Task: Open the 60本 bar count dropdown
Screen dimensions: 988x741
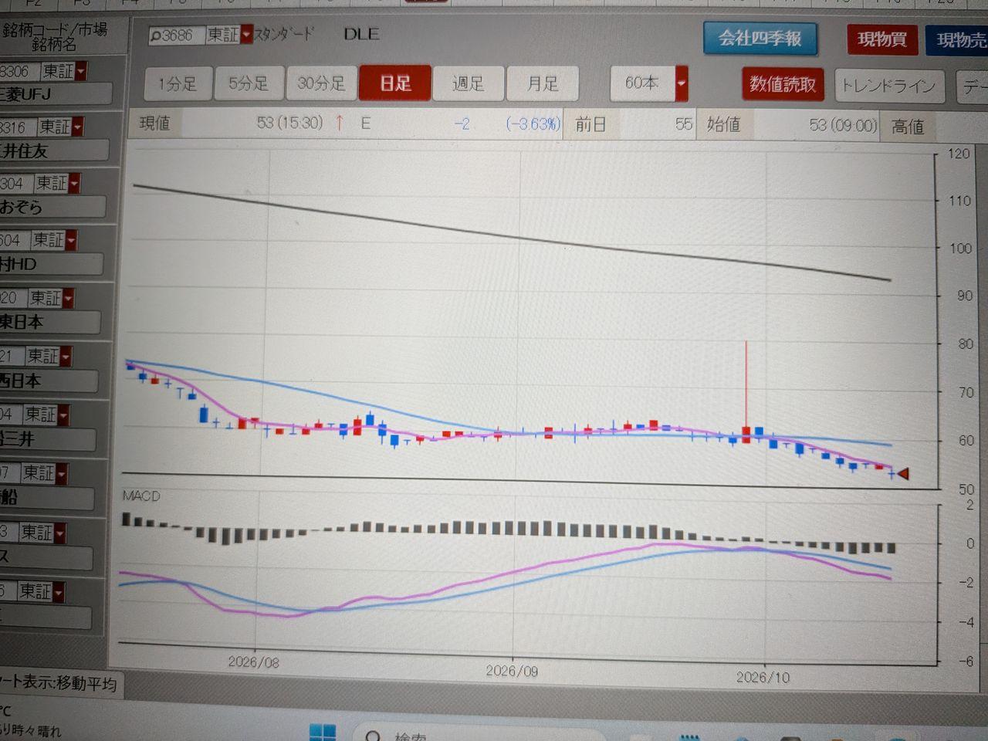Action: click(x=681, y=83)
